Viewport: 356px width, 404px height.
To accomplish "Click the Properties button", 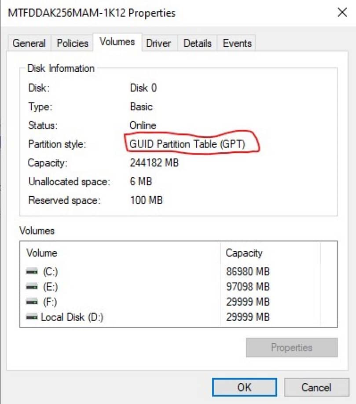I will point(291,348).
